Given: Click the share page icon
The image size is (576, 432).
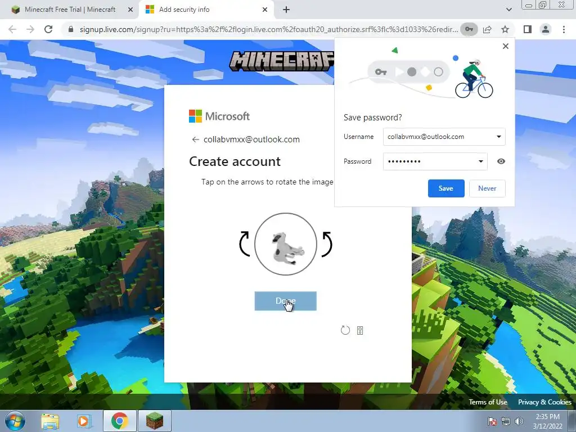Looking at the screenshot, I should [x=488, y=29].
